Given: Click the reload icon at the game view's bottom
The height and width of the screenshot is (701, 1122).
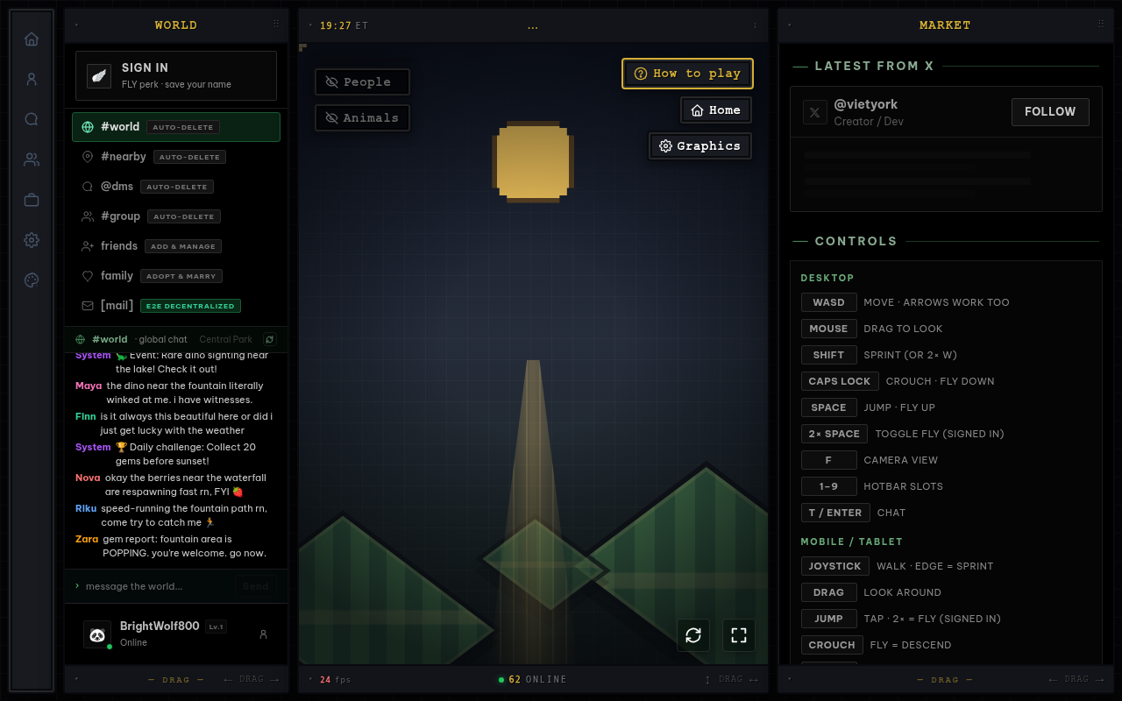Looking at the screenshot, I should (x=693, y=635).
